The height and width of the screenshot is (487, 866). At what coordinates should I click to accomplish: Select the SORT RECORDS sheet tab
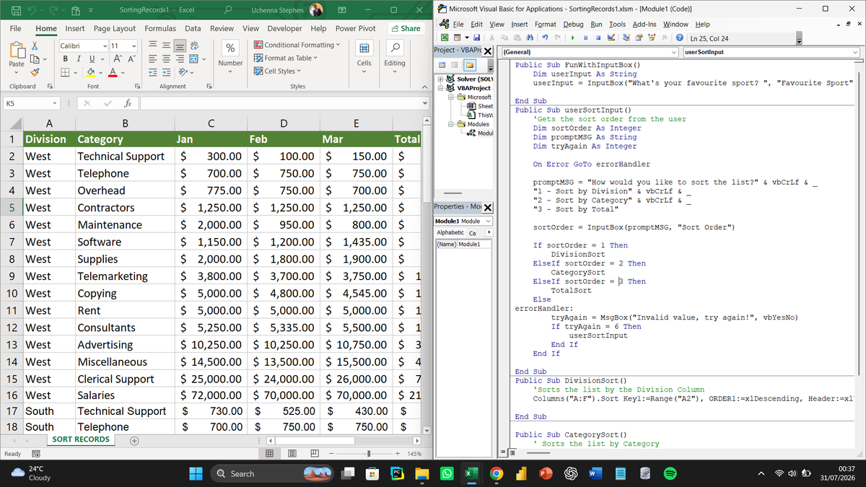point(81,439)
